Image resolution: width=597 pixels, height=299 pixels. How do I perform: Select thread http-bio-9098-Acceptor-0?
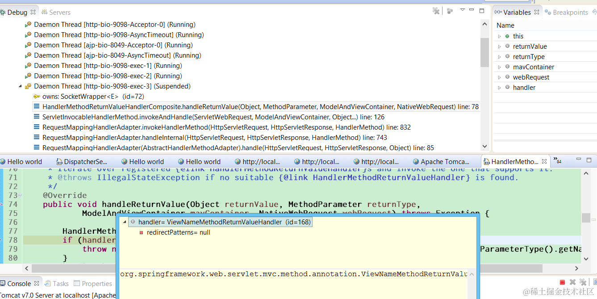point(115,25)
